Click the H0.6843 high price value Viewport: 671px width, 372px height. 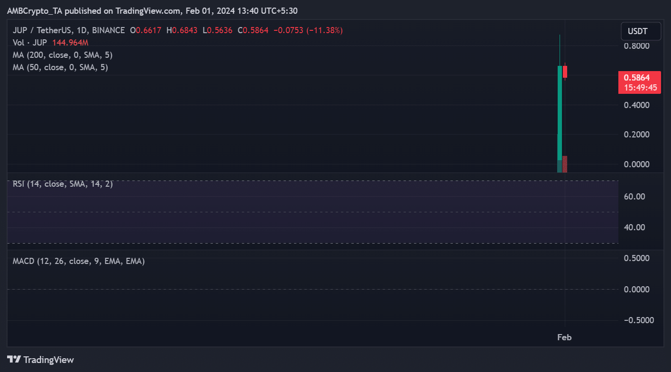(182, 30)
